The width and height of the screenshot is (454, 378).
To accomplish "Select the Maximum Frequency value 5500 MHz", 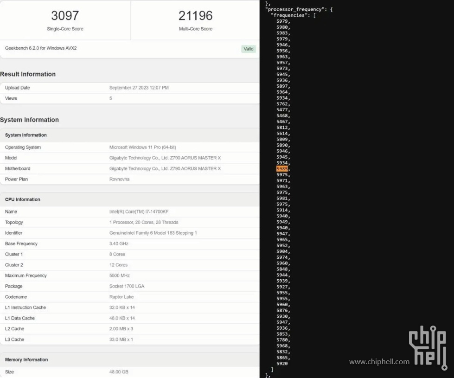I will coord(120,275).
